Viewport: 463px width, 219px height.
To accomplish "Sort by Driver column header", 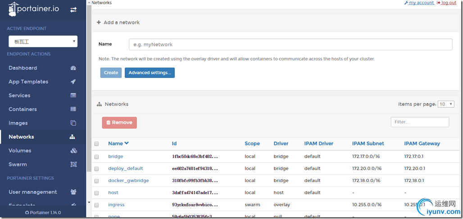I will point(281,144).
